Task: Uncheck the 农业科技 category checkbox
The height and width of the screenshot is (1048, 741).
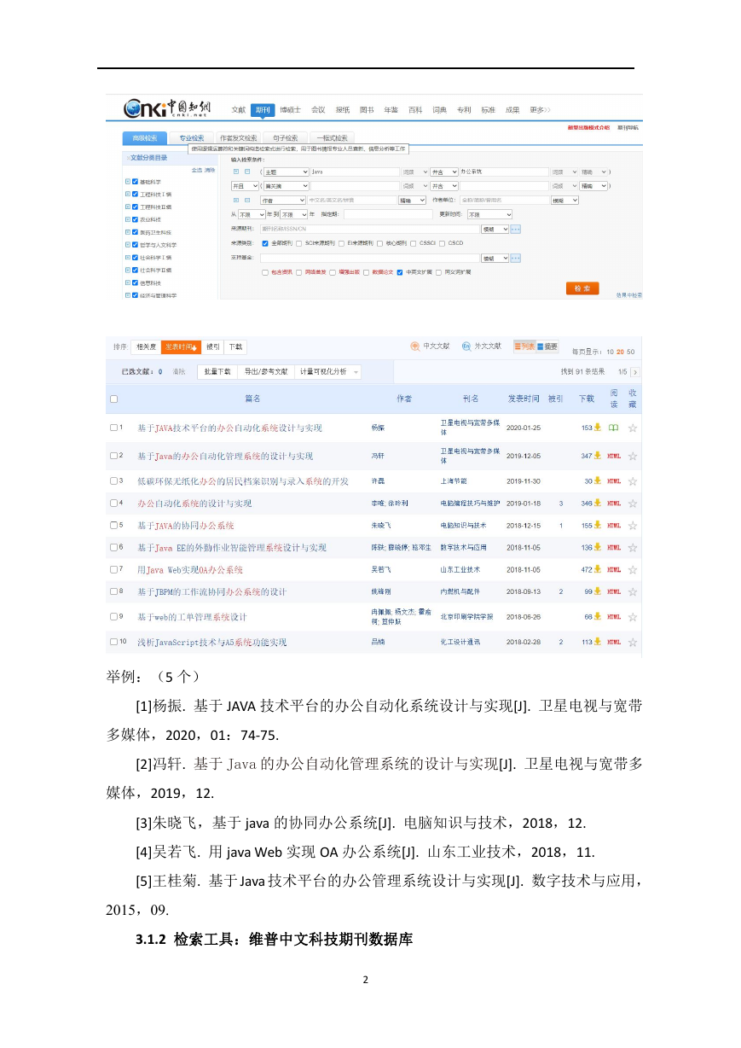Action: point(135,219)
